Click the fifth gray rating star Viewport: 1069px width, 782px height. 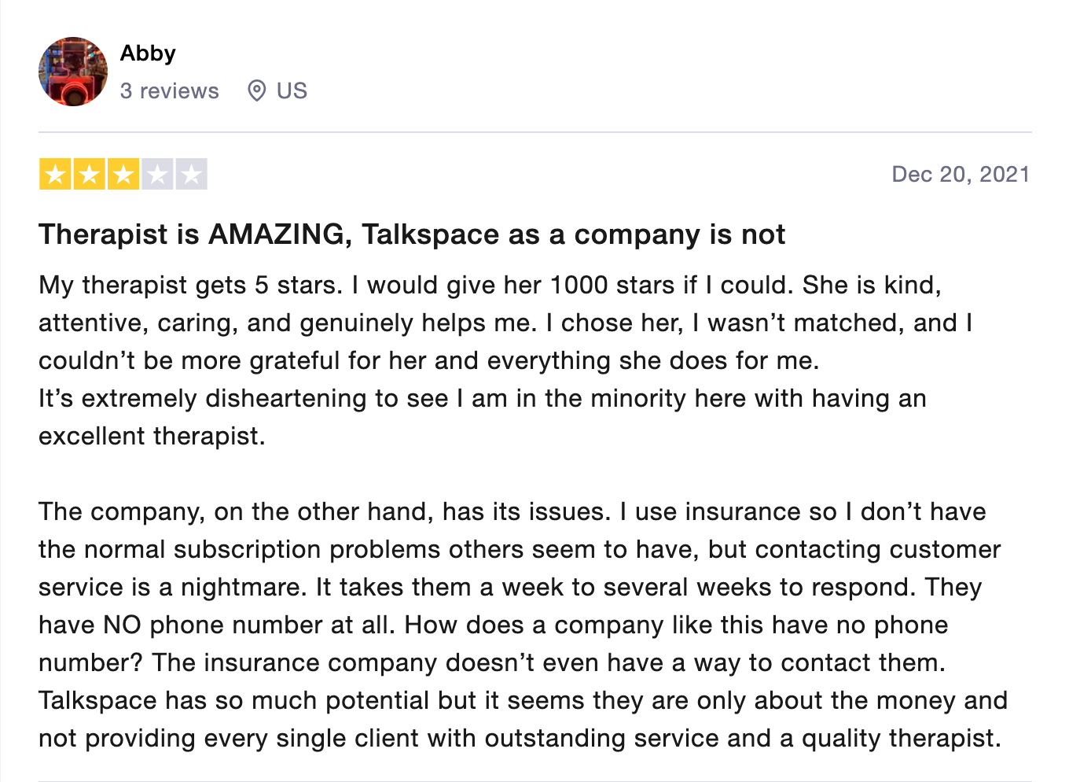pos(192,174)
